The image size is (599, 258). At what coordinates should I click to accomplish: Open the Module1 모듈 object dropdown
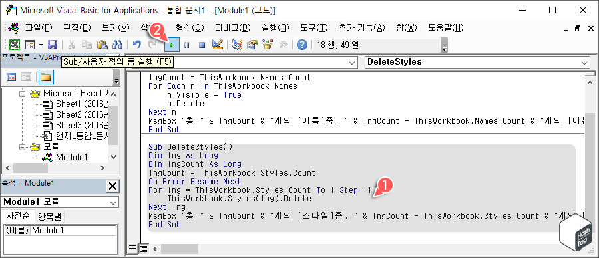113,203
